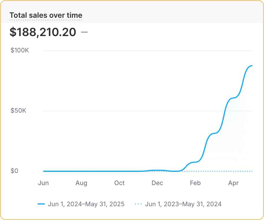Viewport: 264px width, 220px height.
Task: Click the Jun label on the x-axis
Action: point(43,183)
